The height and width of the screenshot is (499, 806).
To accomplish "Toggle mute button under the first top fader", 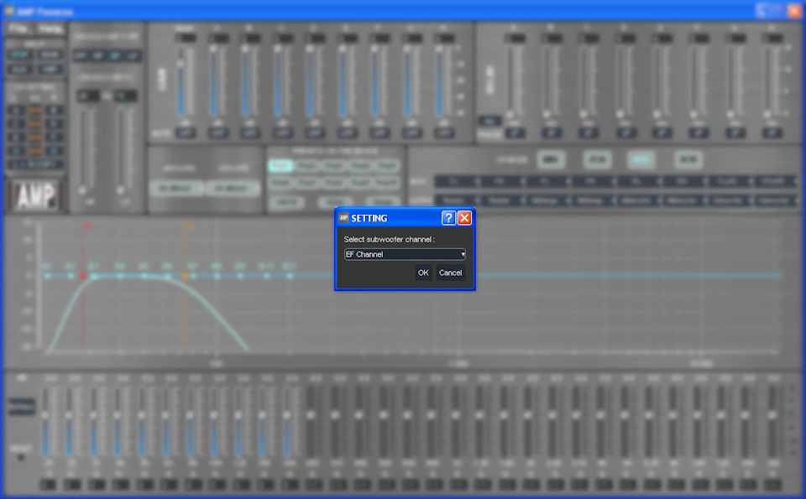I will 186,133.
